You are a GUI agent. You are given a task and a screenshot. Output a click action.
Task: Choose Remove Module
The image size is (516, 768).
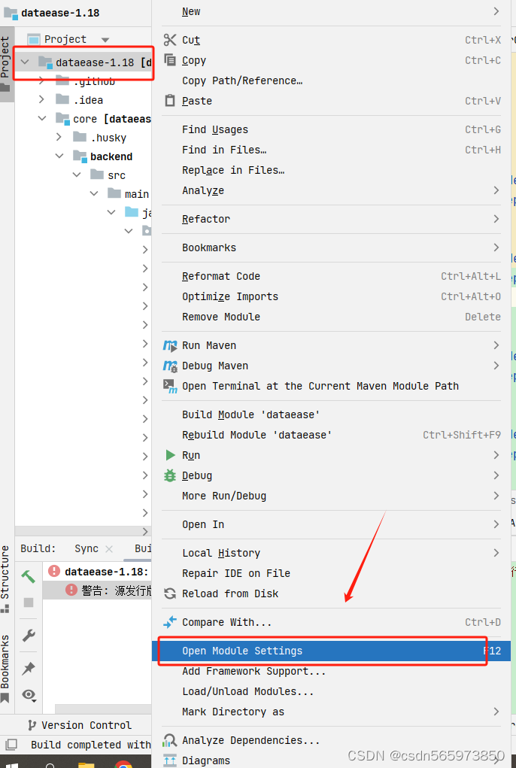tap(332, 317)
